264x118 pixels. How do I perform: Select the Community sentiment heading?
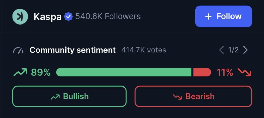73,50
